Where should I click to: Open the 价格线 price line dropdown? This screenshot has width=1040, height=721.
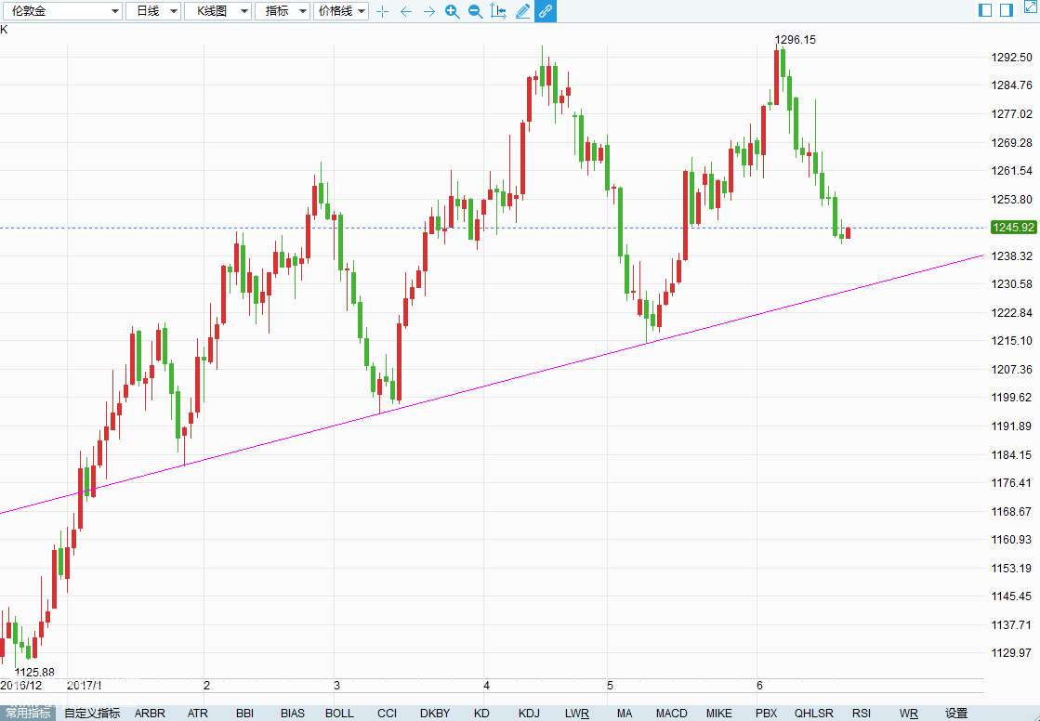click(x=341, y=10)
